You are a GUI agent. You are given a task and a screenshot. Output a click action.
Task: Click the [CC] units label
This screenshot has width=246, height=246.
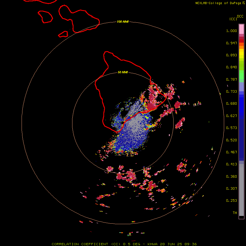point(233,19)
